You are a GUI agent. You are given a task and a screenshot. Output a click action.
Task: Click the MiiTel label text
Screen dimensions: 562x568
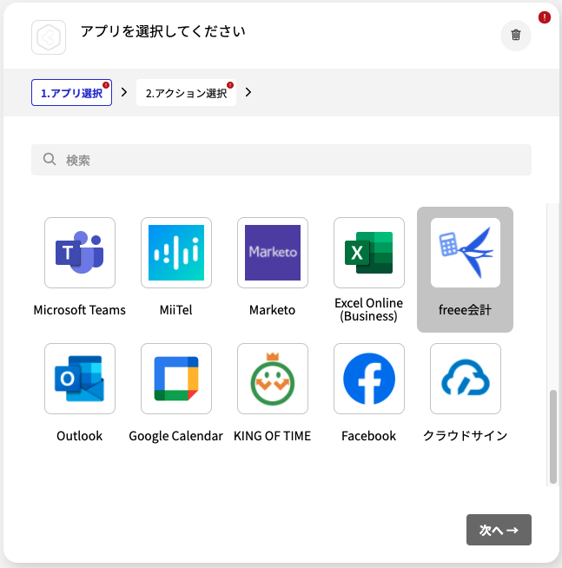(x=176, y=310)
